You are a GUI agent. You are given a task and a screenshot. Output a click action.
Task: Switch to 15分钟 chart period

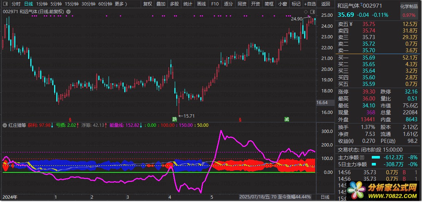(72, 4)
